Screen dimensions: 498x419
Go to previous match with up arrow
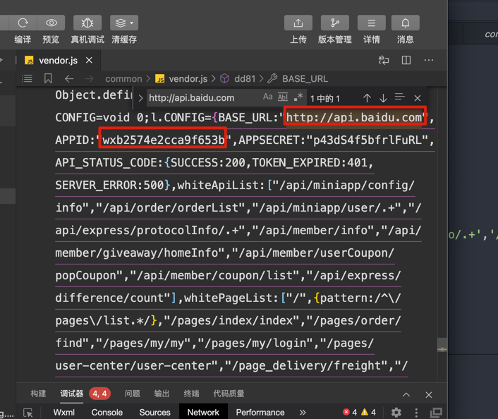click(367, 98)
